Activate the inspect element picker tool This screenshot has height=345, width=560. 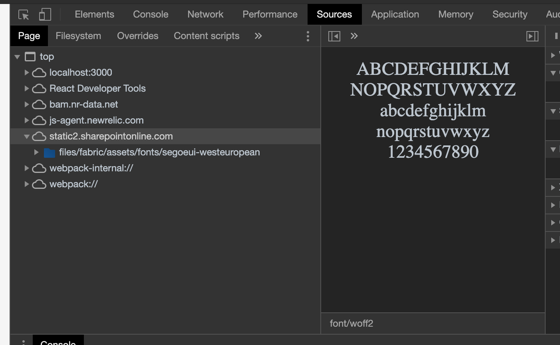[x=24, y=15]
